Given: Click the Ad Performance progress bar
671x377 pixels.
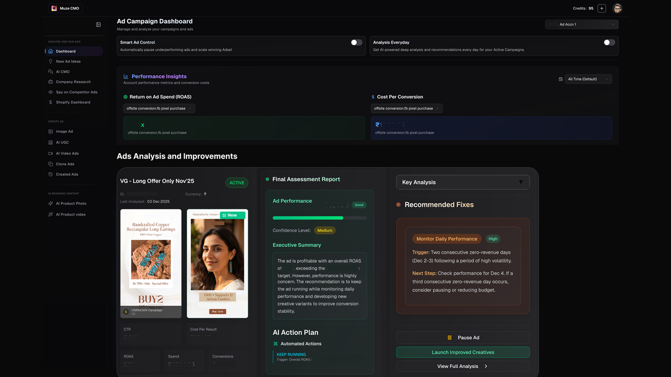Looking at the screenshot, I should click(320, 218).
